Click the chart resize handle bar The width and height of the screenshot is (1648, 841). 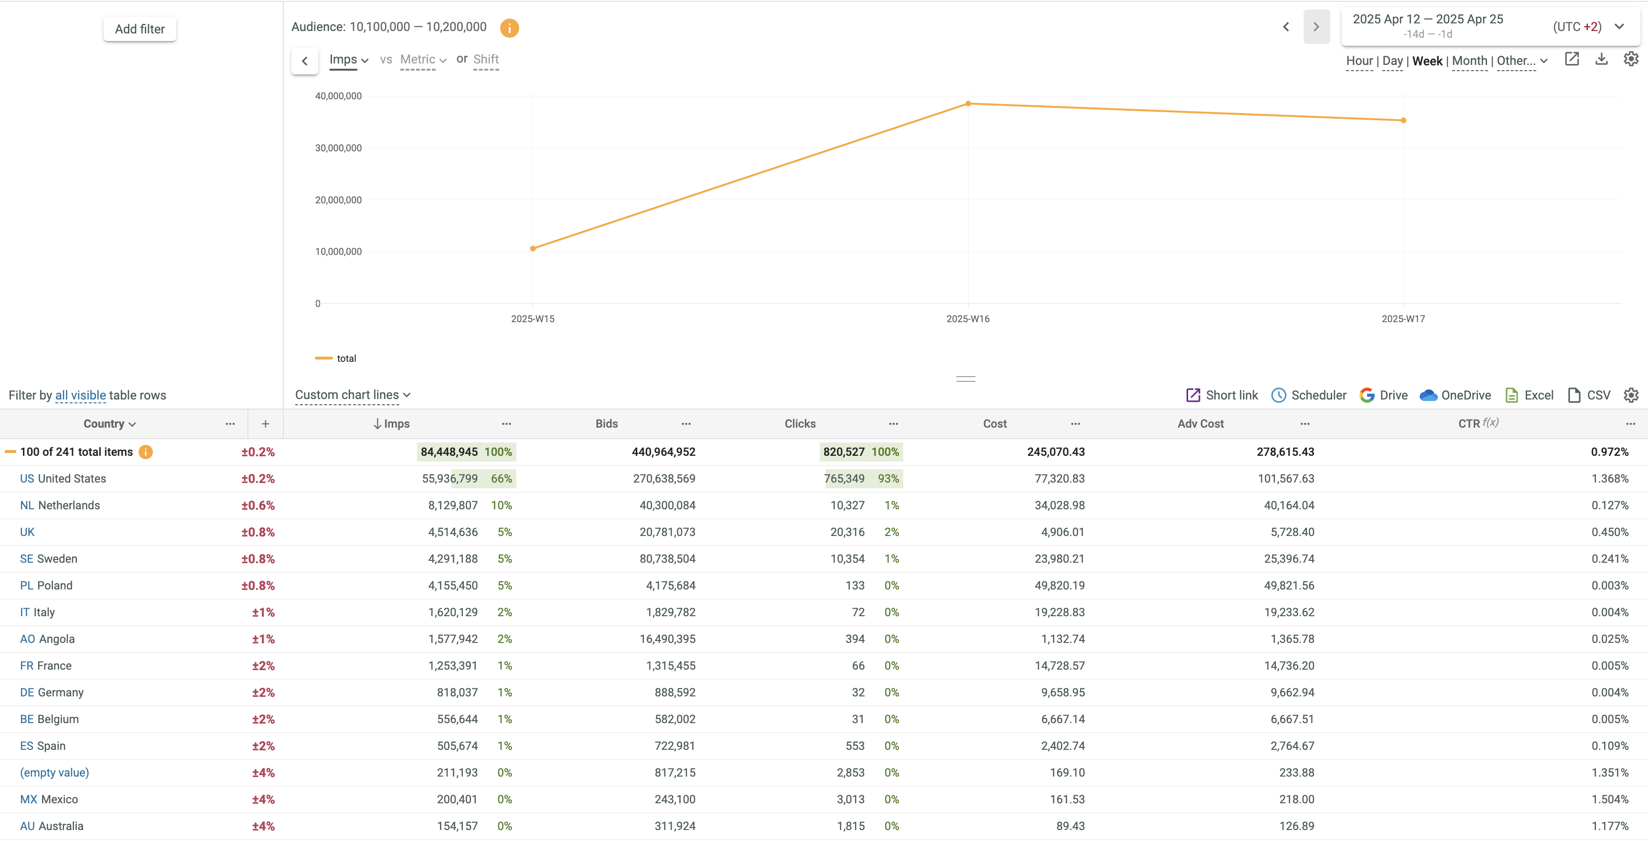coord(965,379)
